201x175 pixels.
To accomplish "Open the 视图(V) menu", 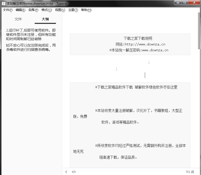I will [x=60, y=10].
